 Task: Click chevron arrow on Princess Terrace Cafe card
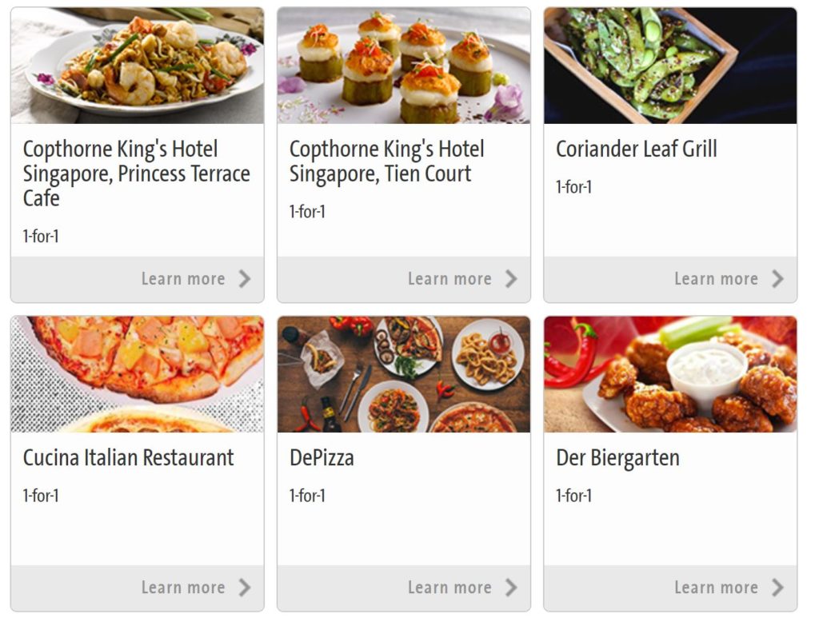(245, 279)
